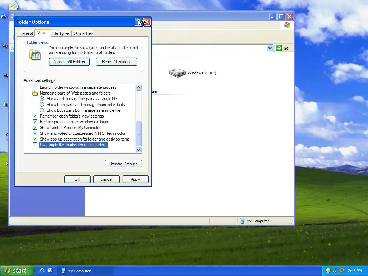Click the envelope desktop icon at top left

click(13, 6)
